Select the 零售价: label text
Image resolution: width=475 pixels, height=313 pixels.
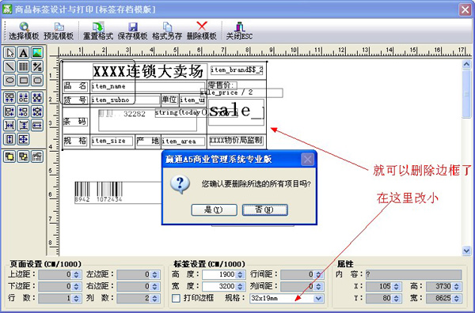pyautogui.click(x=223, y=85)
